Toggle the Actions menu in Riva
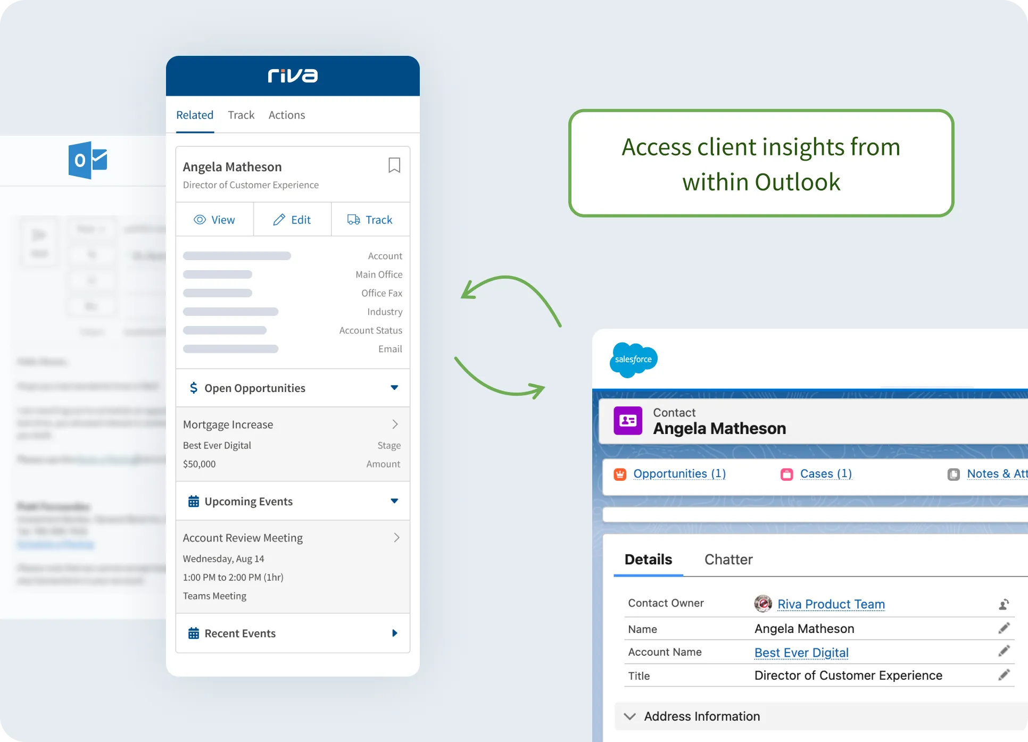1028x742 pixels. click(x=286, y=114)
